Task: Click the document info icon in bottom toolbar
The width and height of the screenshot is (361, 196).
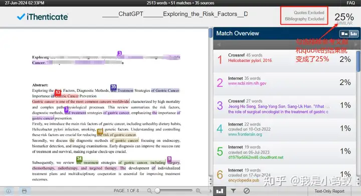Action: coord(9,191)
